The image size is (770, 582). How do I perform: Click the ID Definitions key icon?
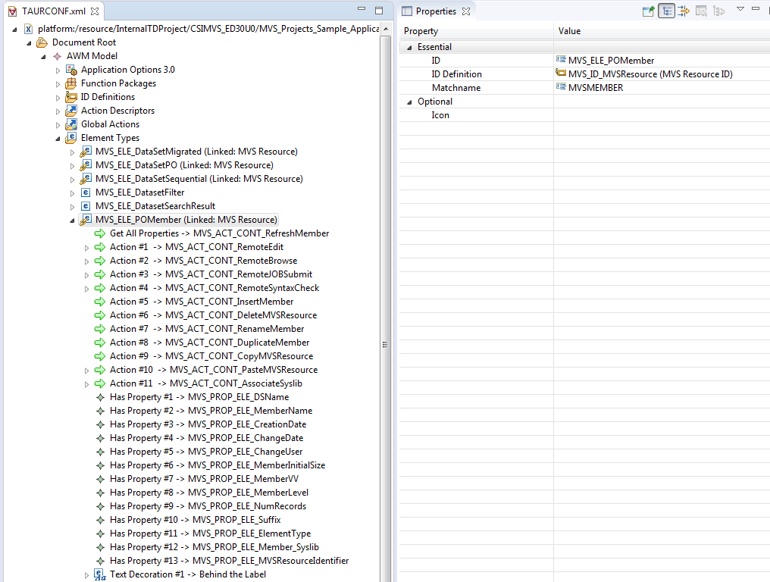pos(71,97)
